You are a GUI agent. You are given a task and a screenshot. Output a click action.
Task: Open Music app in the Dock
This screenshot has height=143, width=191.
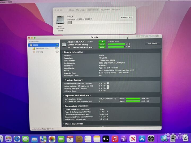point(115,139)
